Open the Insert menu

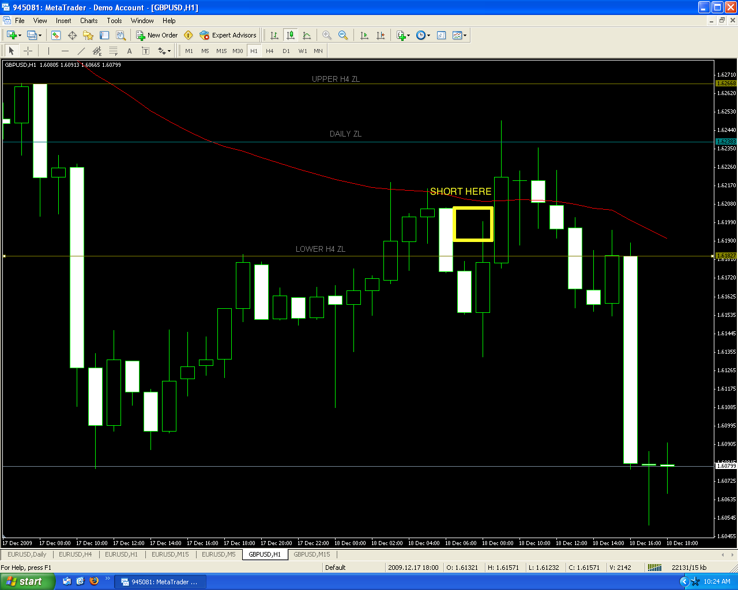click(63, 21)
